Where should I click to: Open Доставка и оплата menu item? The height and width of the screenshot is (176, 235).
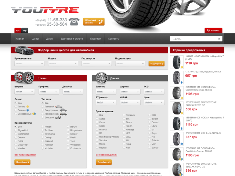(x=72, y=39)
